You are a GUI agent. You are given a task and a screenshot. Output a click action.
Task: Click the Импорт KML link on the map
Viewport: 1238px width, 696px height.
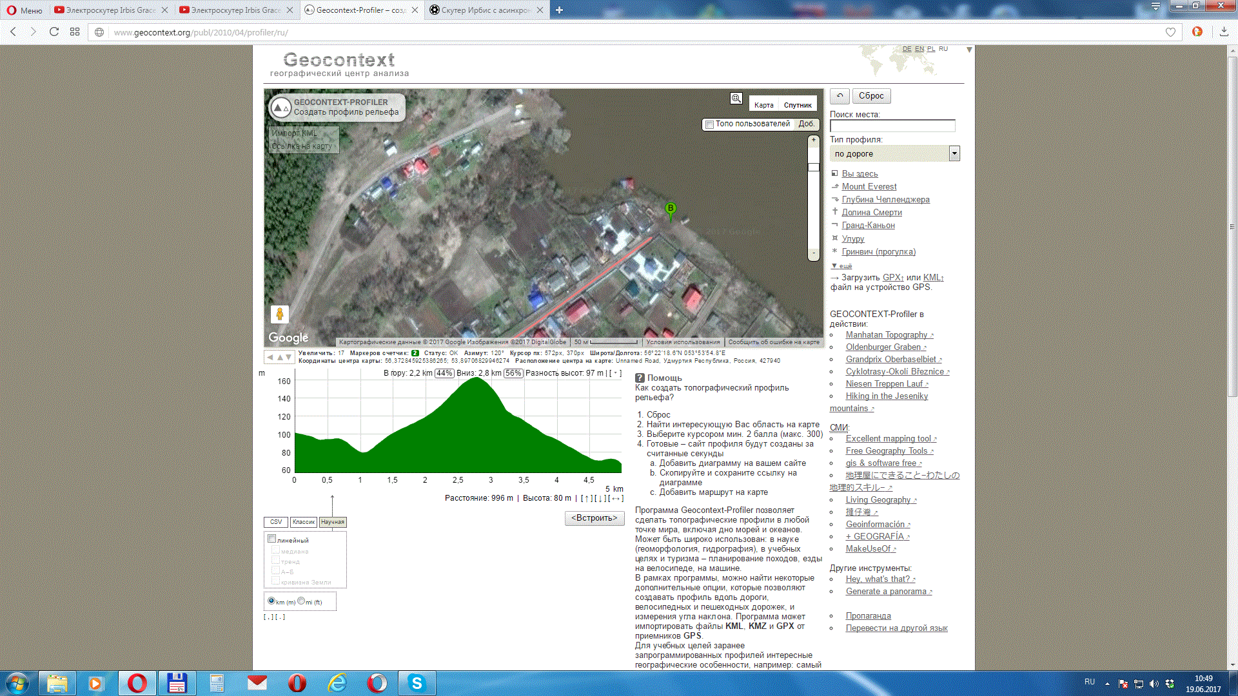coord(294,133)
